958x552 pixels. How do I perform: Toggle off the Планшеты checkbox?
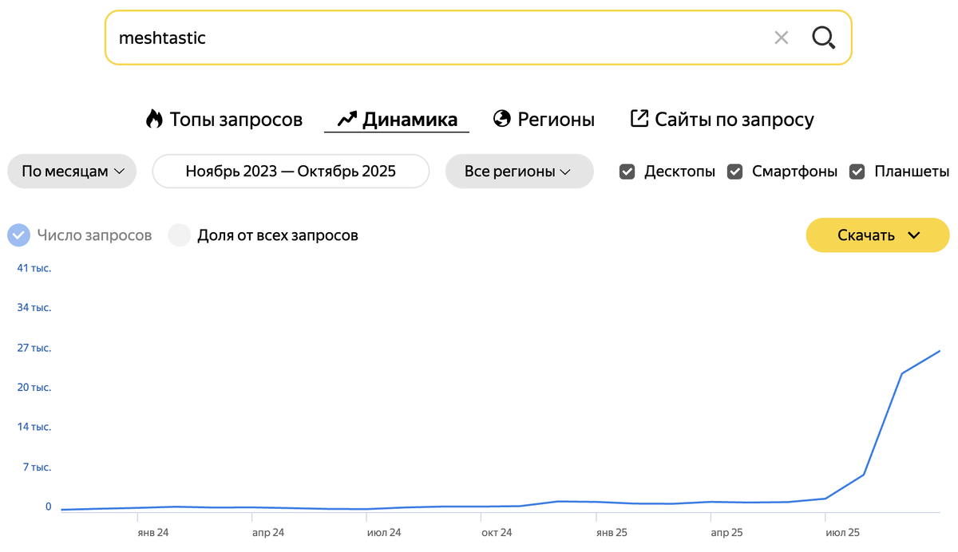pyautogui.click(x=857, y=171)
